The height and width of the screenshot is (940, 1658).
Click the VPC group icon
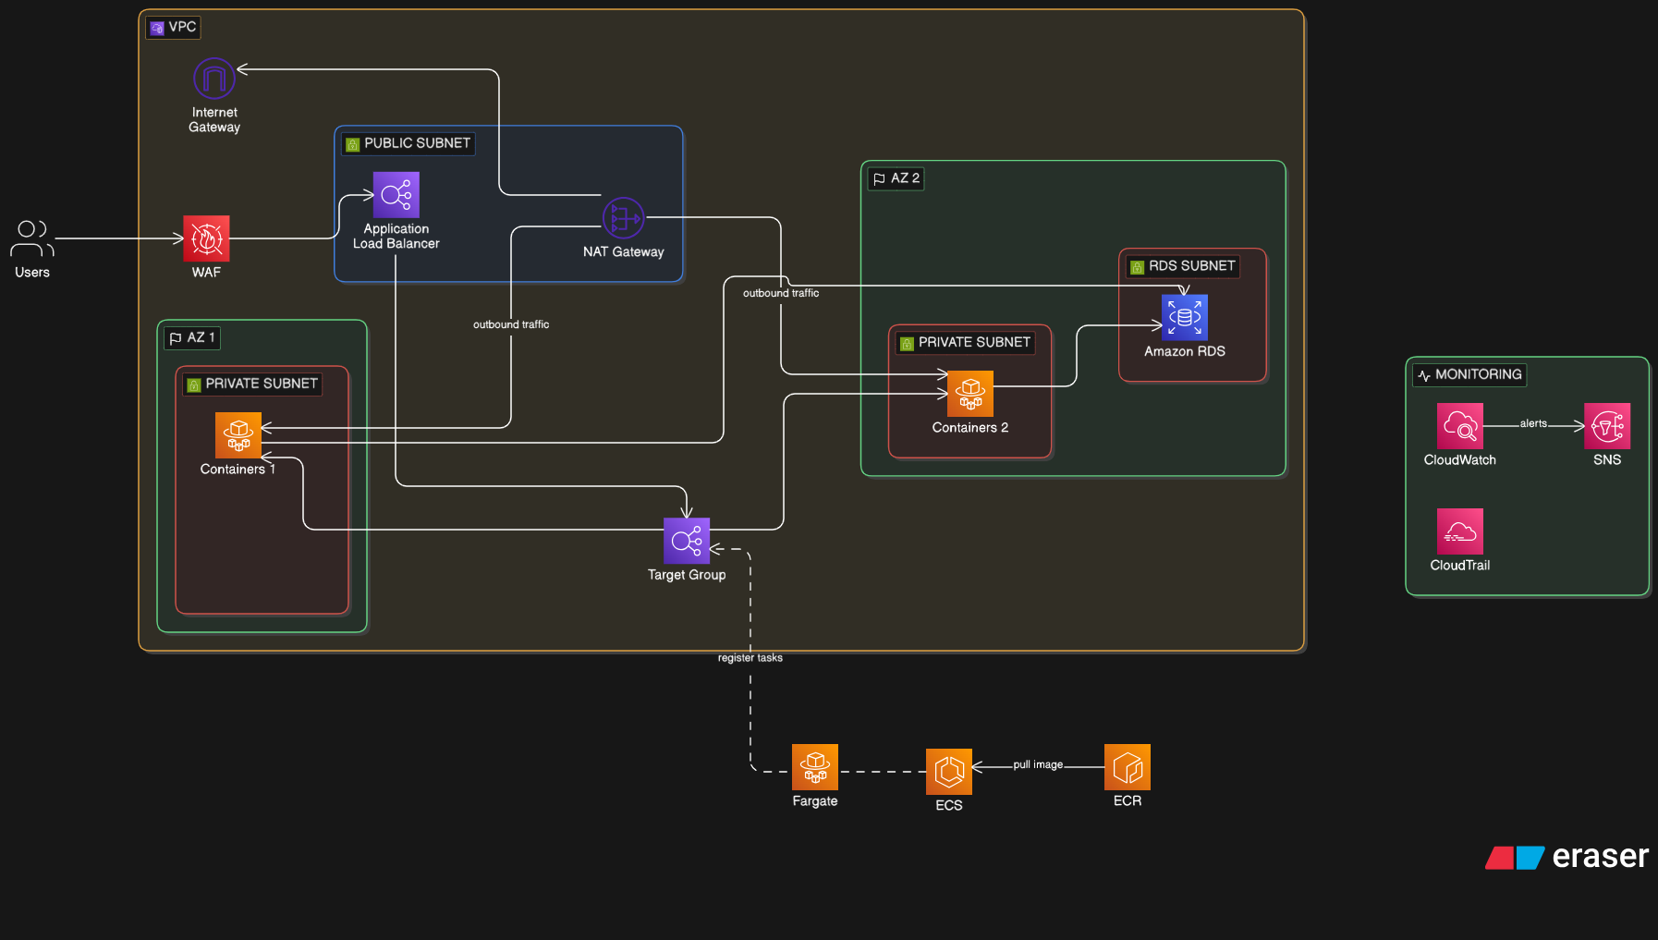point(157,28)
